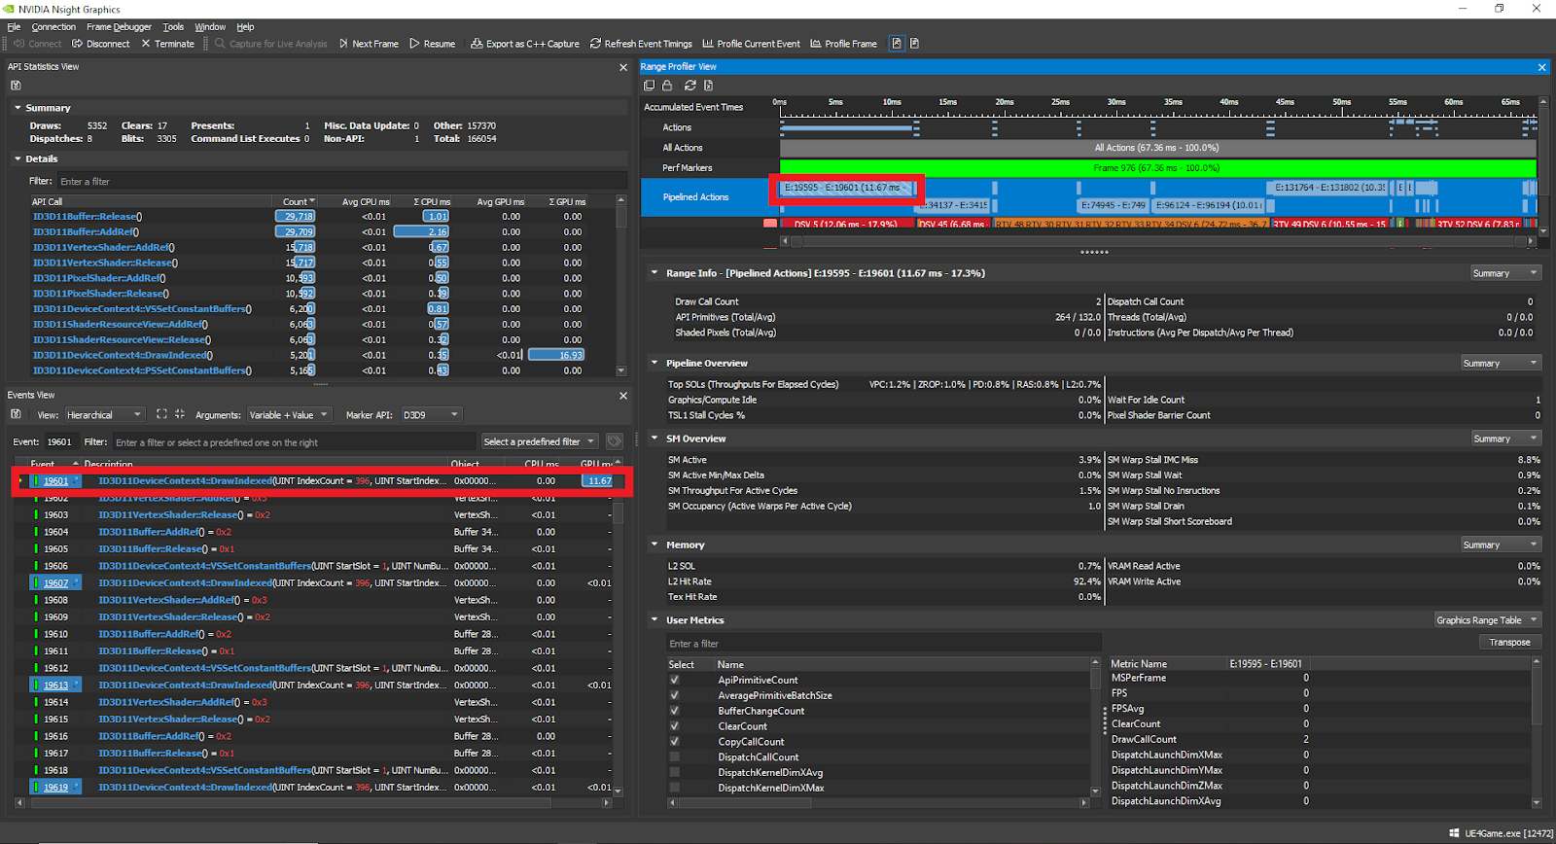
Task: Advance with the Next Frame button
Action: (x=369, y=44)
